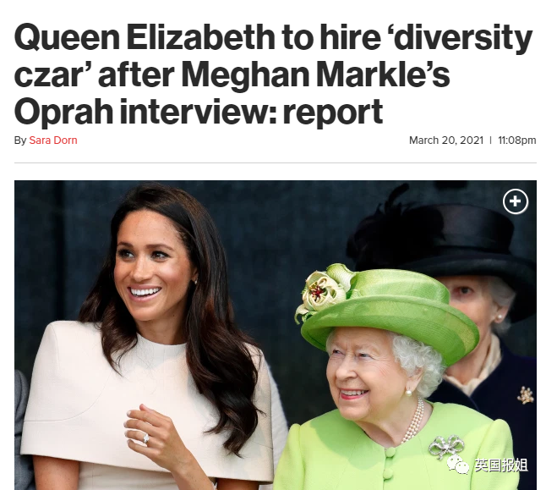Click 'Meghan Markle's' in the headline
The width and height of the screenshot is (546, 490).
click(x=315, y=74)
